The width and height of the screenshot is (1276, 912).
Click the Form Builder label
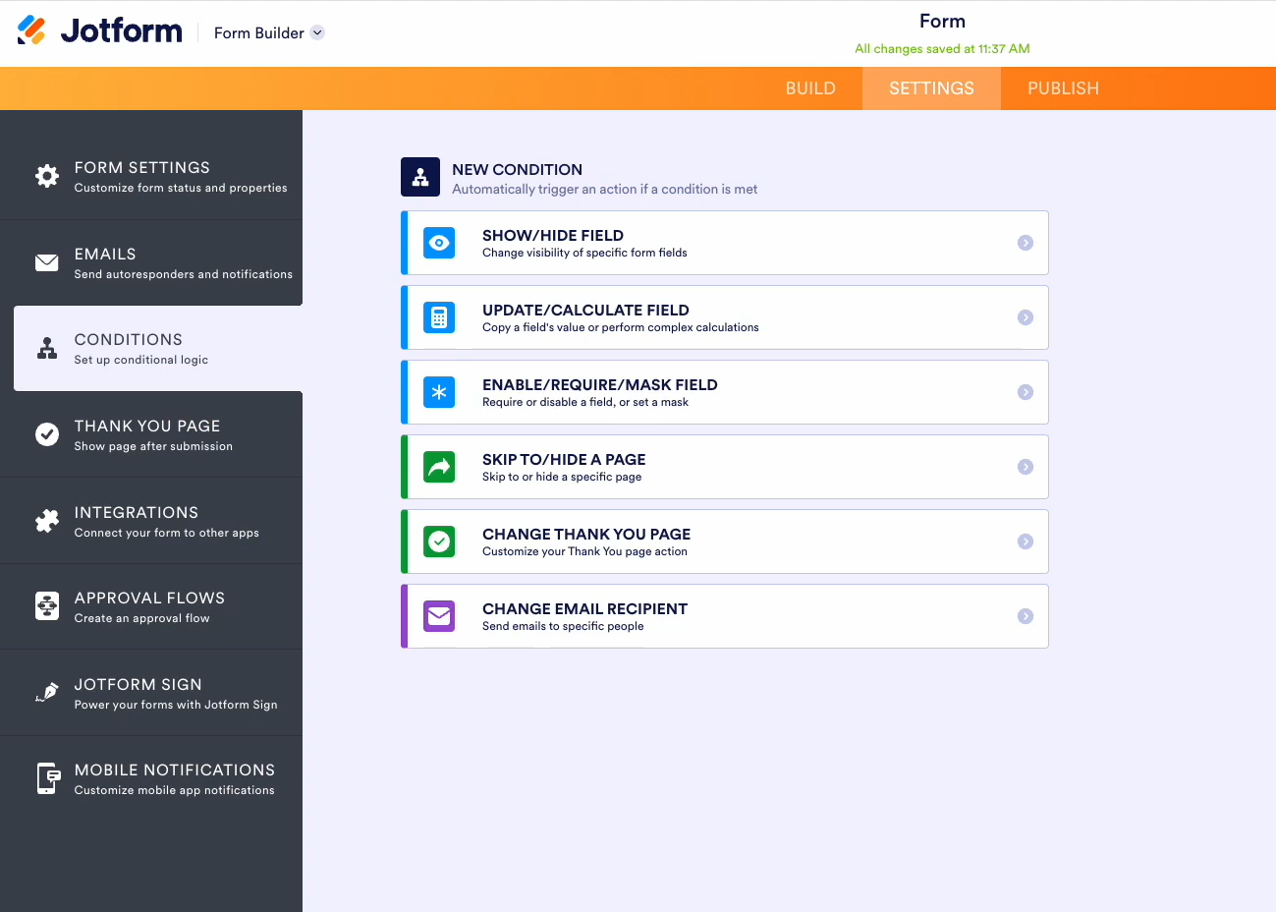[259, 32]
